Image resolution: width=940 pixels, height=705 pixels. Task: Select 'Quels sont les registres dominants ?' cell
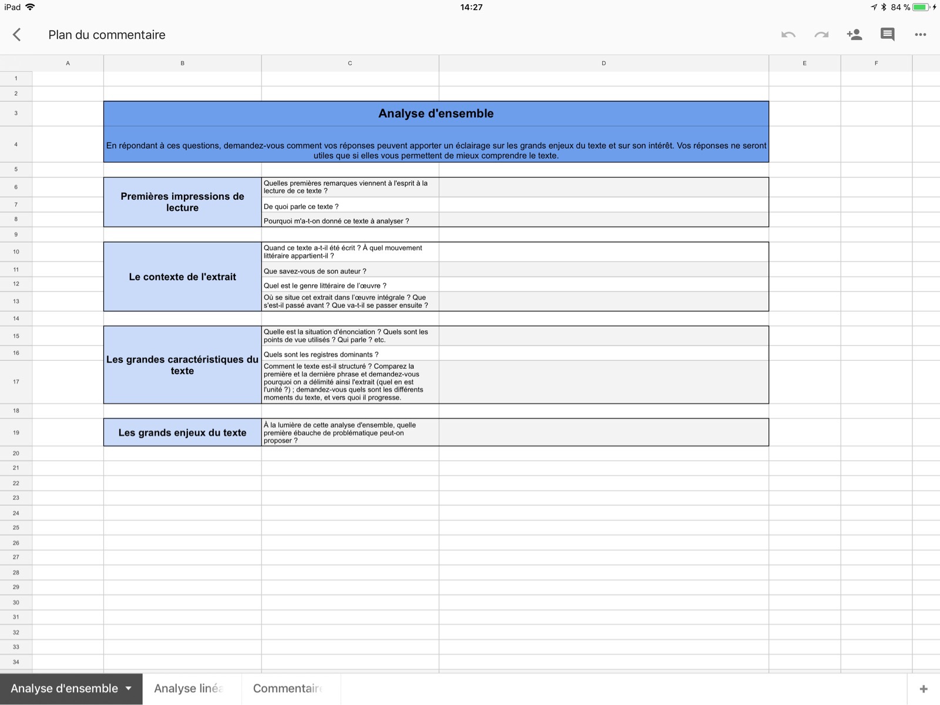pos(350,353)
